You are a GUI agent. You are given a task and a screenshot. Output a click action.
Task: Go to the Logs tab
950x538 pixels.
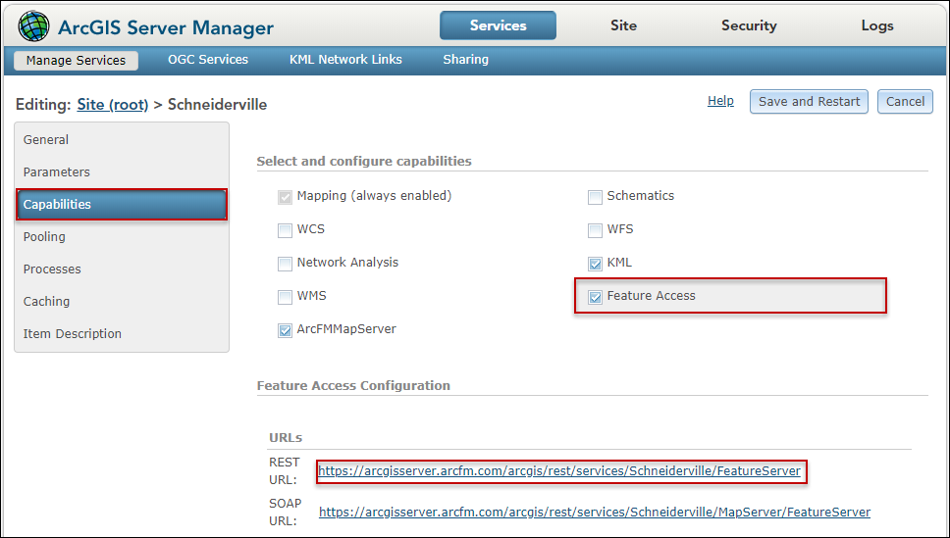[877, 25]
